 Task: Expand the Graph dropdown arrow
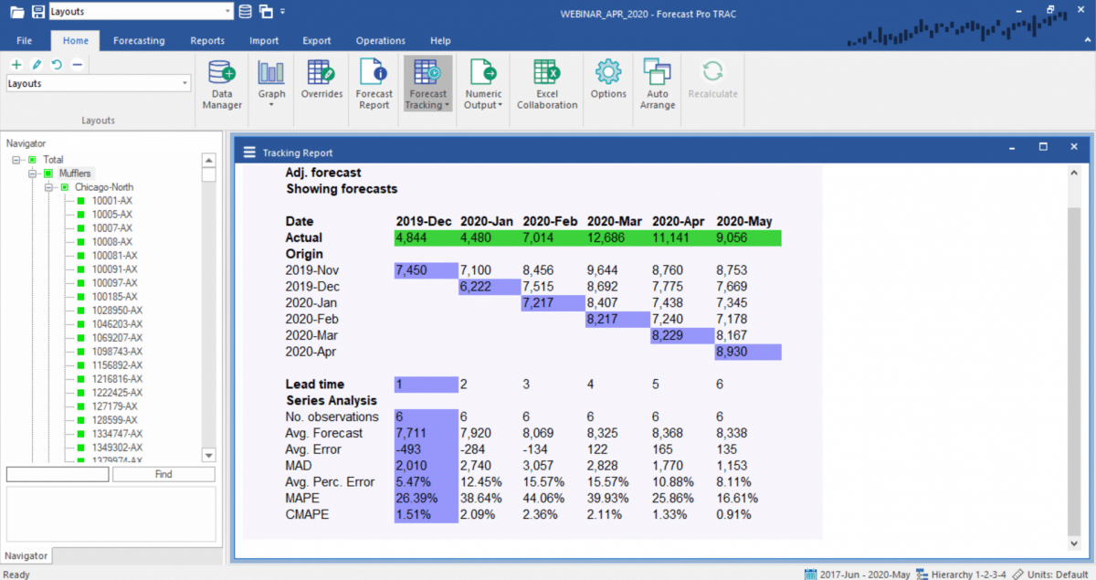click(x=271, y=103)
